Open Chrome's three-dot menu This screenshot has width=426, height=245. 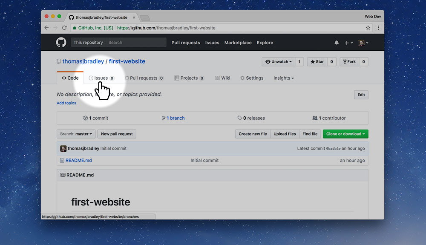378,28
